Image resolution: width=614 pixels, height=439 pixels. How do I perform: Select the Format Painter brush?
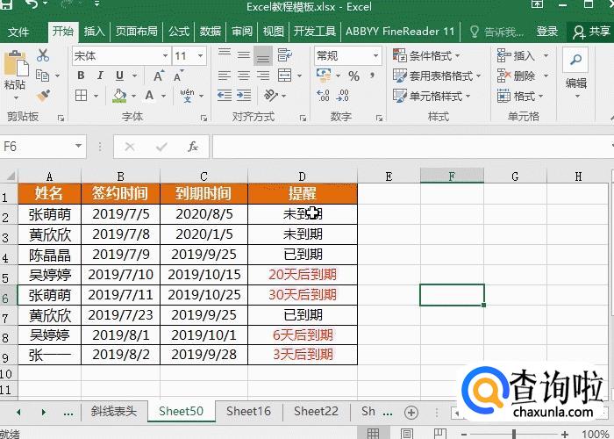(42, 96)
